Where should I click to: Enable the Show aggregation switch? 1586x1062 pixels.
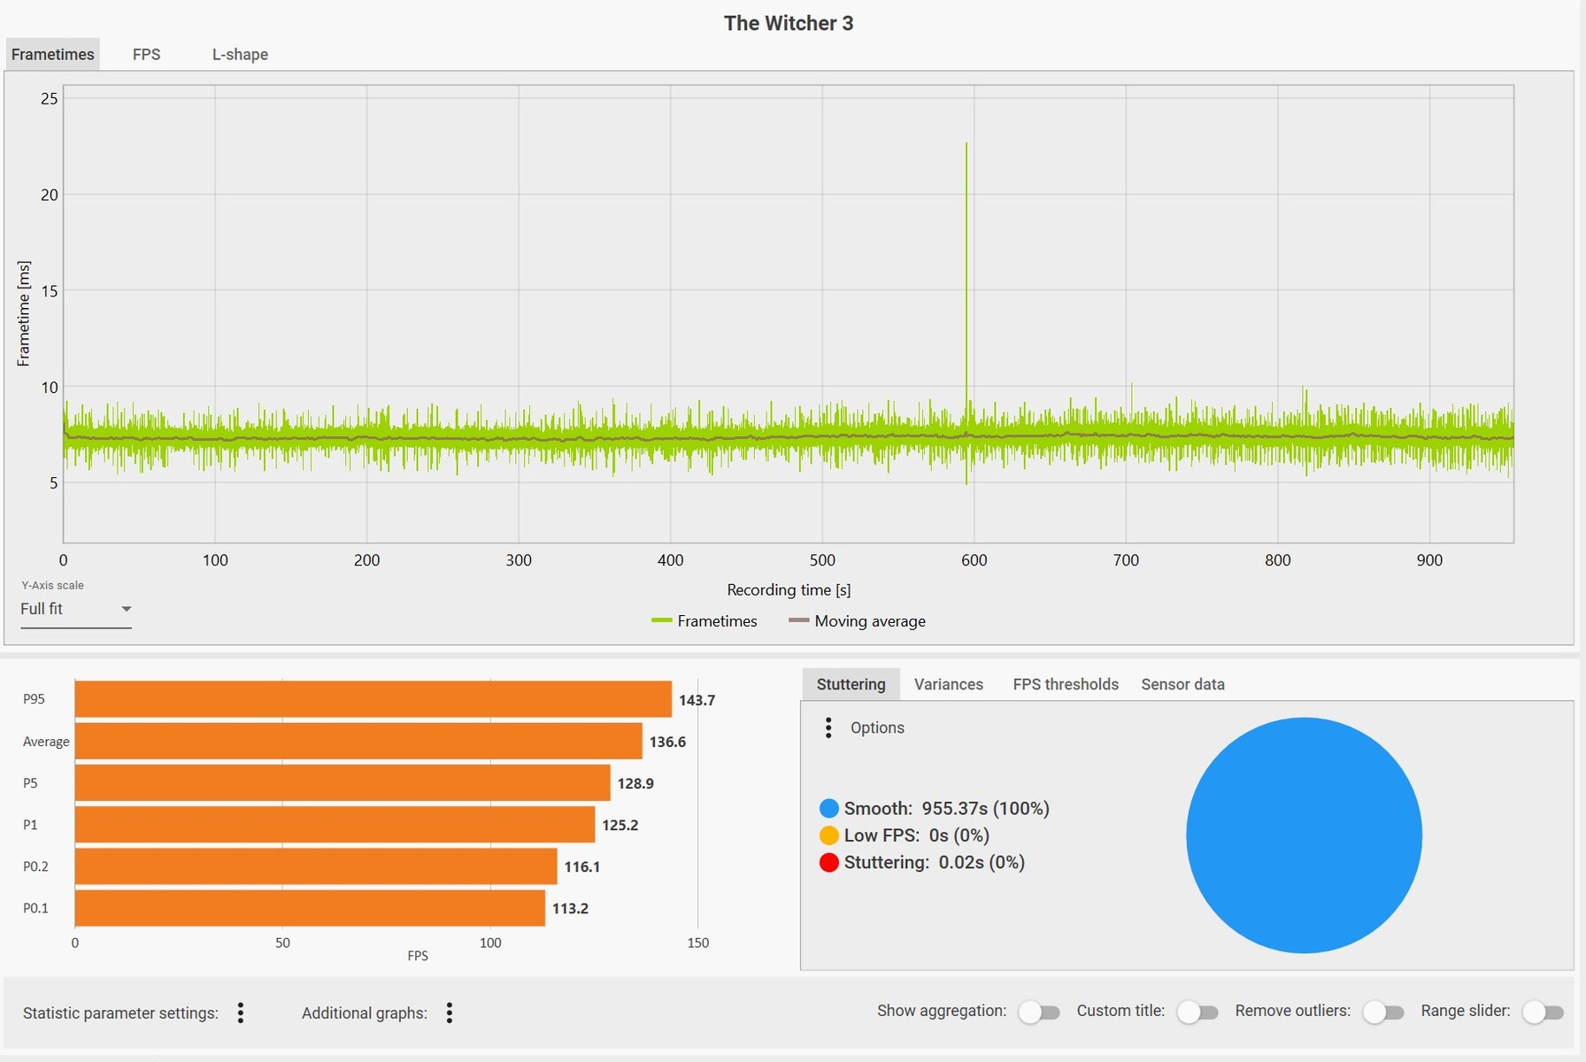point(1038,1012)
